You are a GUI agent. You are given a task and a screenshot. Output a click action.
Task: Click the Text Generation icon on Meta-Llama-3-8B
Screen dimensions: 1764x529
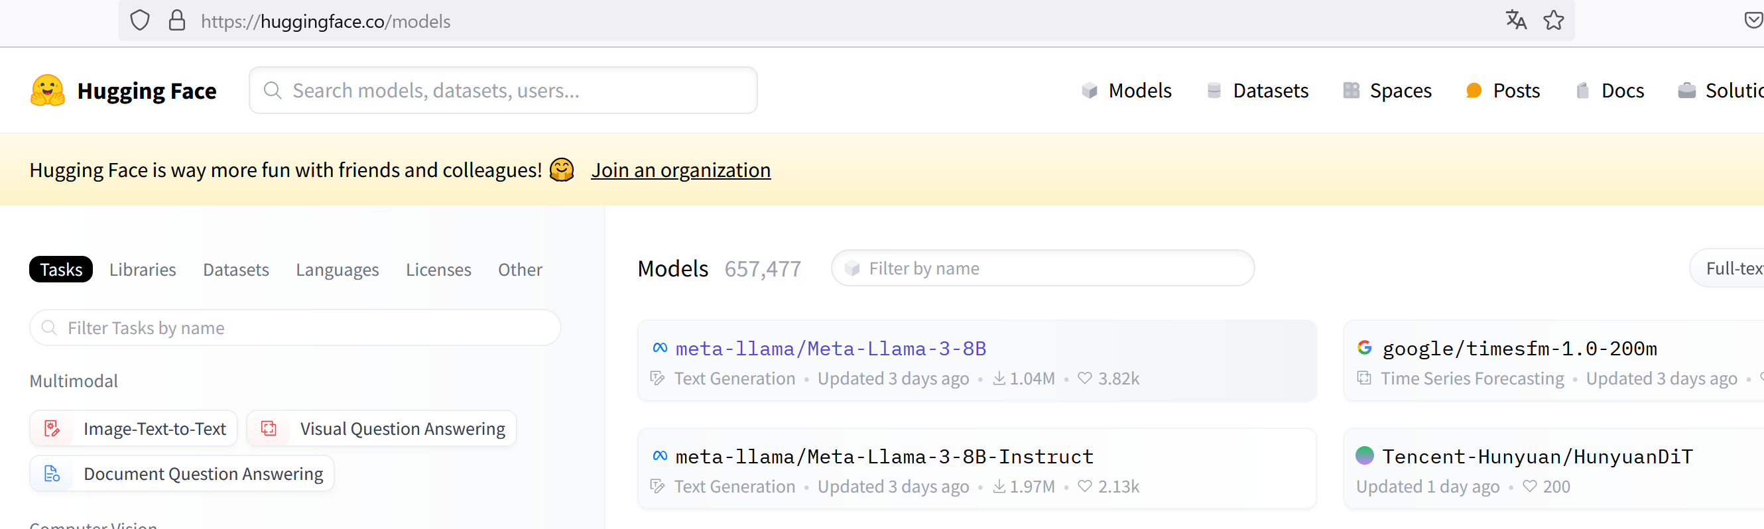click(657, 378)
